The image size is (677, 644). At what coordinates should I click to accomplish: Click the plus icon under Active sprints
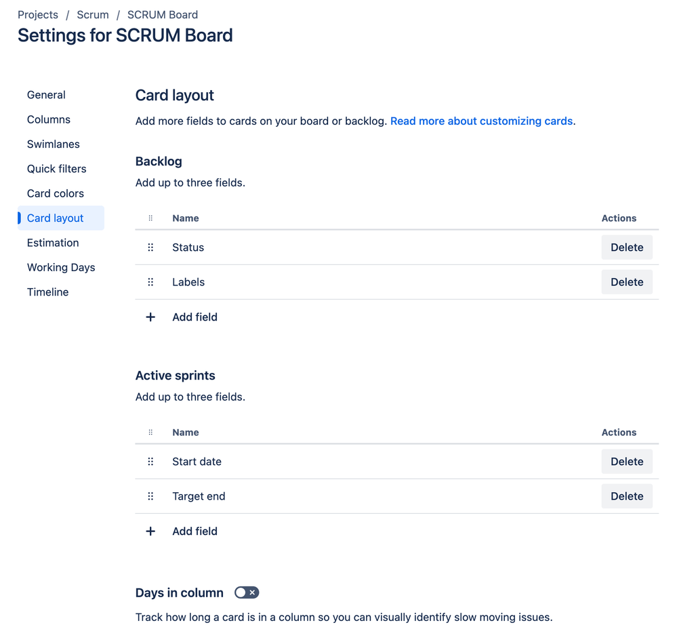click(x=150, y=531)
